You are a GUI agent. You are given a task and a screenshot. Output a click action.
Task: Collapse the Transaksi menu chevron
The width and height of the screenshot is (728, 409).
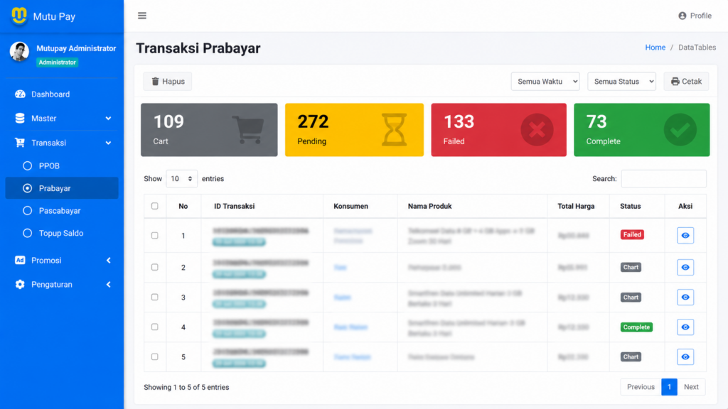tap(108, 143)
